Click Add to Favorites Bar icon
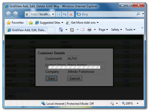149x111 pixels. click(x=31, y=23)
